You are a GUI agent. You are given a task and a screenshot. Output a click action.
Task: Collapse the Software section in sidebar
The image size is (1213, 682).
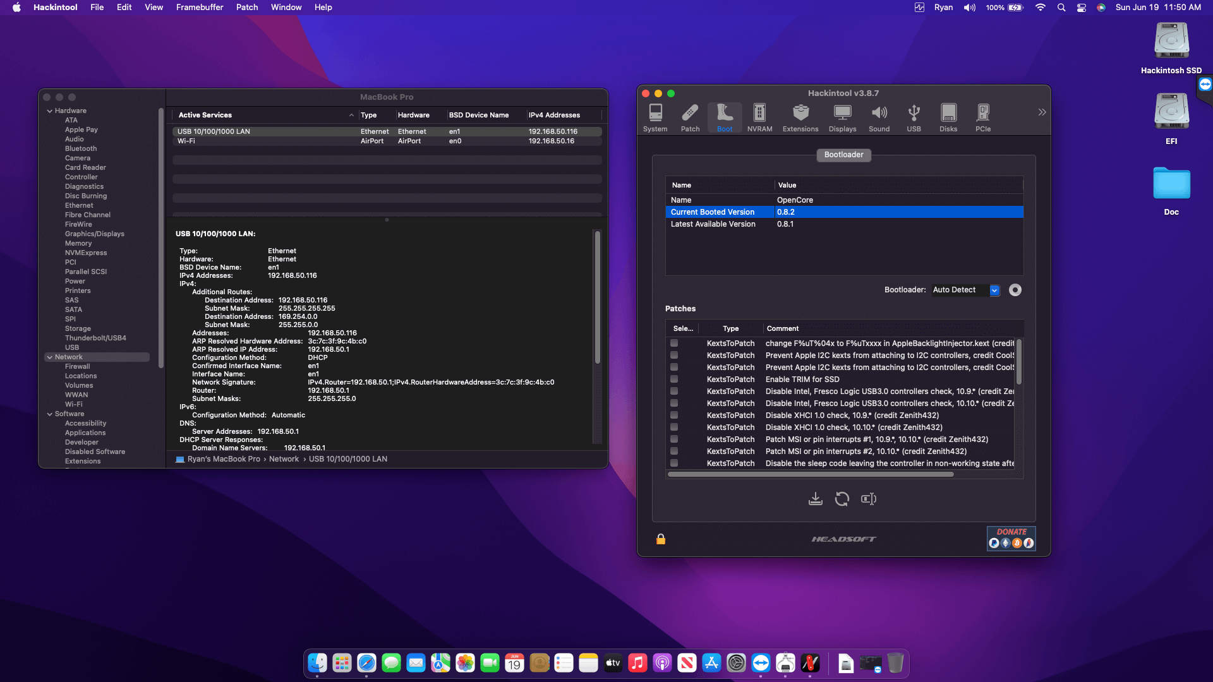coord(49,414)
